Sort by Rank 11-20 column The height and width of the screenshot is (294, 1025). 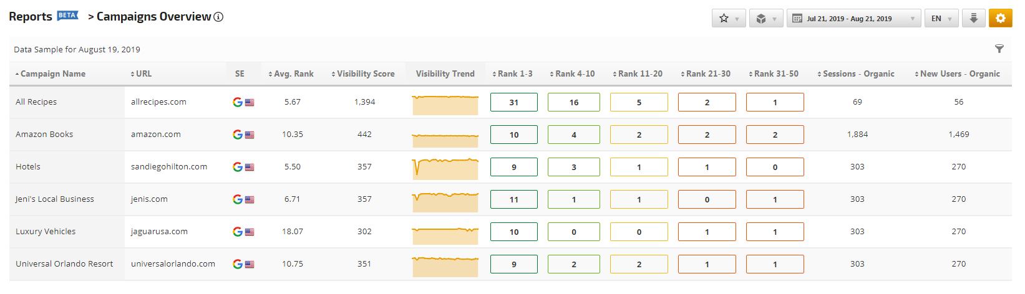[x=638, y=73]
